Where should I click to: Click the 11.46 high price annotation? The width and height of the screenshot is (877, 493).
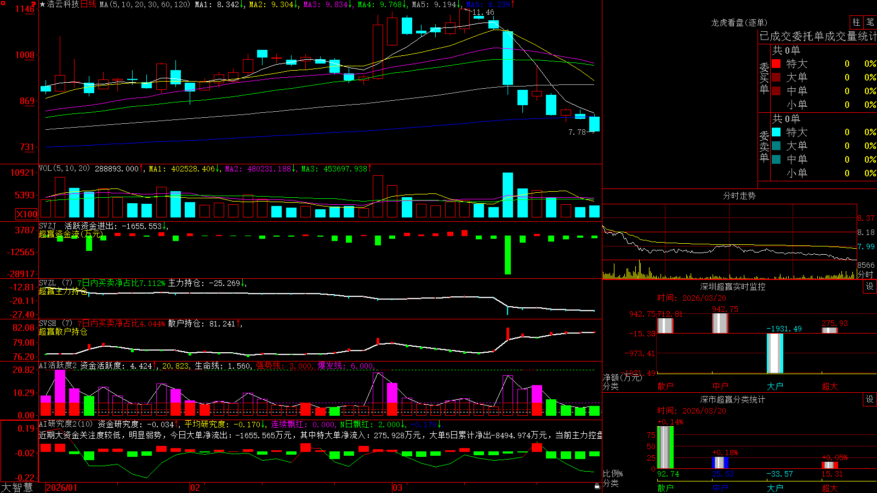pos(483,13)
